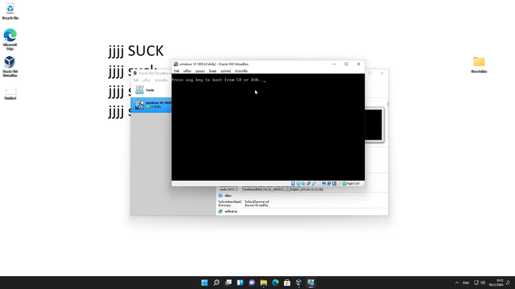Image resolution: width=515 pixels, height=289 pixels.
Task: Click the hard disk activity status icon
Action: click(293, 184)
